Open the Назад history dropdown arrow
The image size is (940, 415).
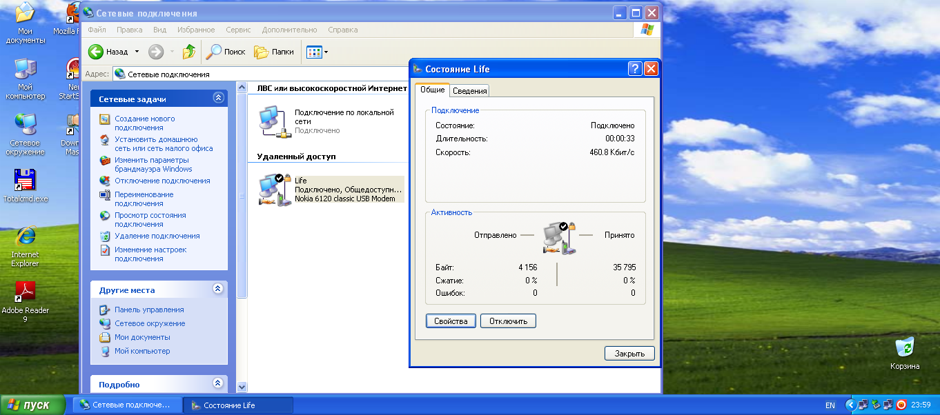coord(137,52)
